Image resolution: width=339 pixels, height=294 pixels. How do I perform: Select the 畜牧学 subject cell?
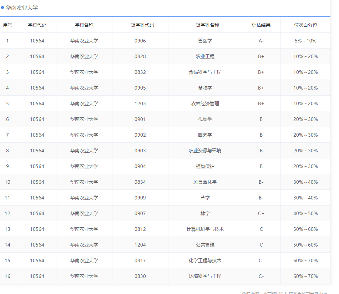pyautogui.click(x=205, y=88)
